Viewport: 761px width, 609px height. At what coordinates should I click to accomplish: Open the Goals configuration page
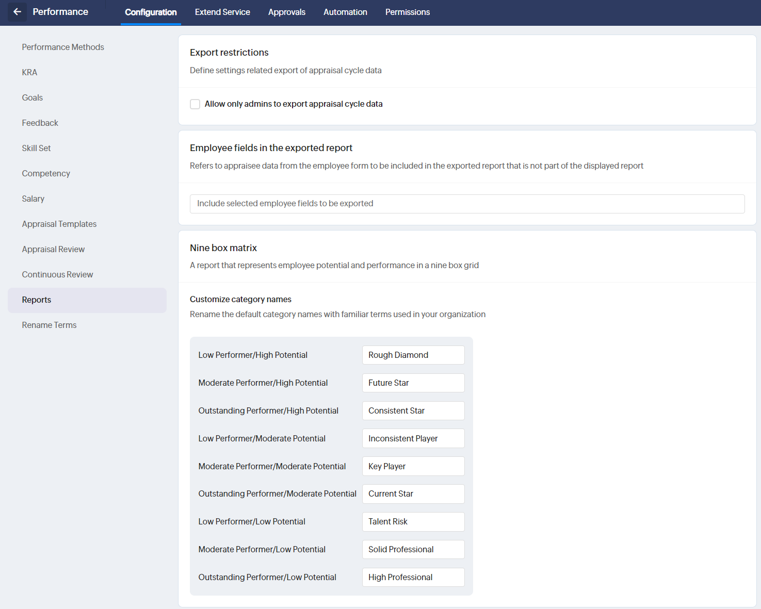click(x=33, y=97)
